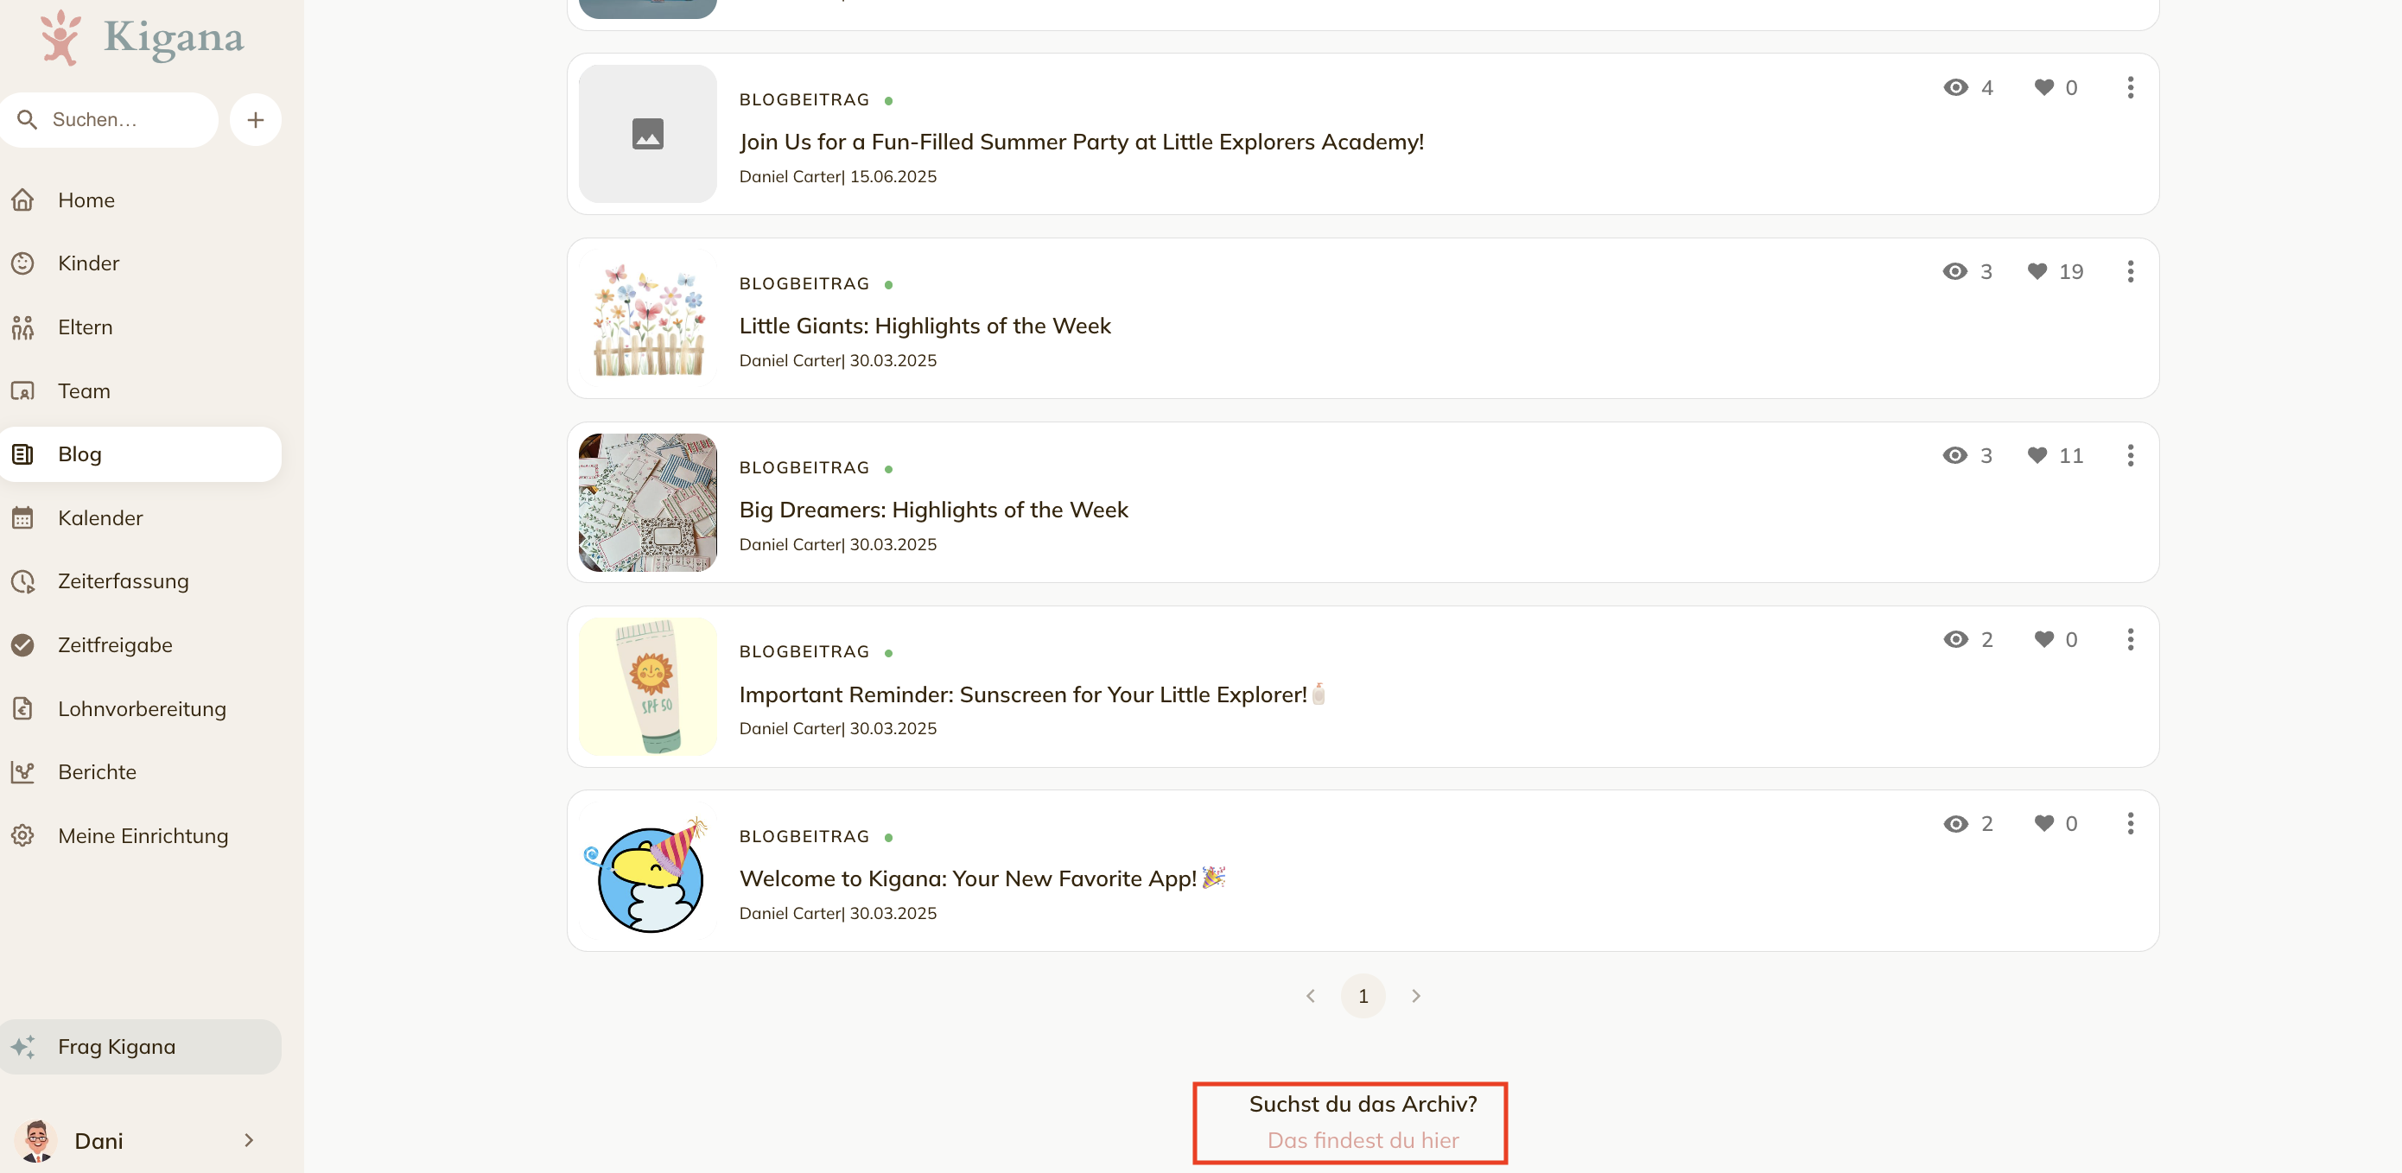Click eye icon on Welcome to Kigana post
The image size is (2402, 1173).
tap(1955, 823)
